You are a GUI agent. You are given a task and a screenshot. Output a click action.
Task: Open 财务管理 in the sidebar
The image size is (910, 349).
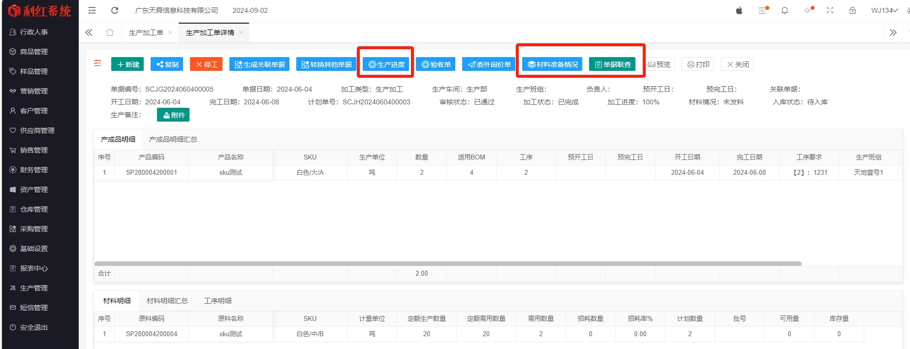pyautogui.click(x=40, y=170)
